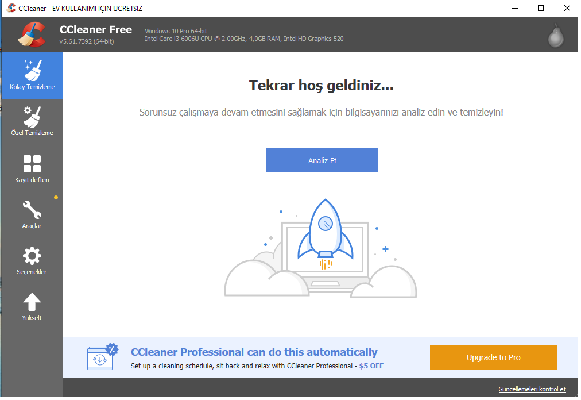
Task: Open the Kayıt defteri section
Action: pos(32,168)
